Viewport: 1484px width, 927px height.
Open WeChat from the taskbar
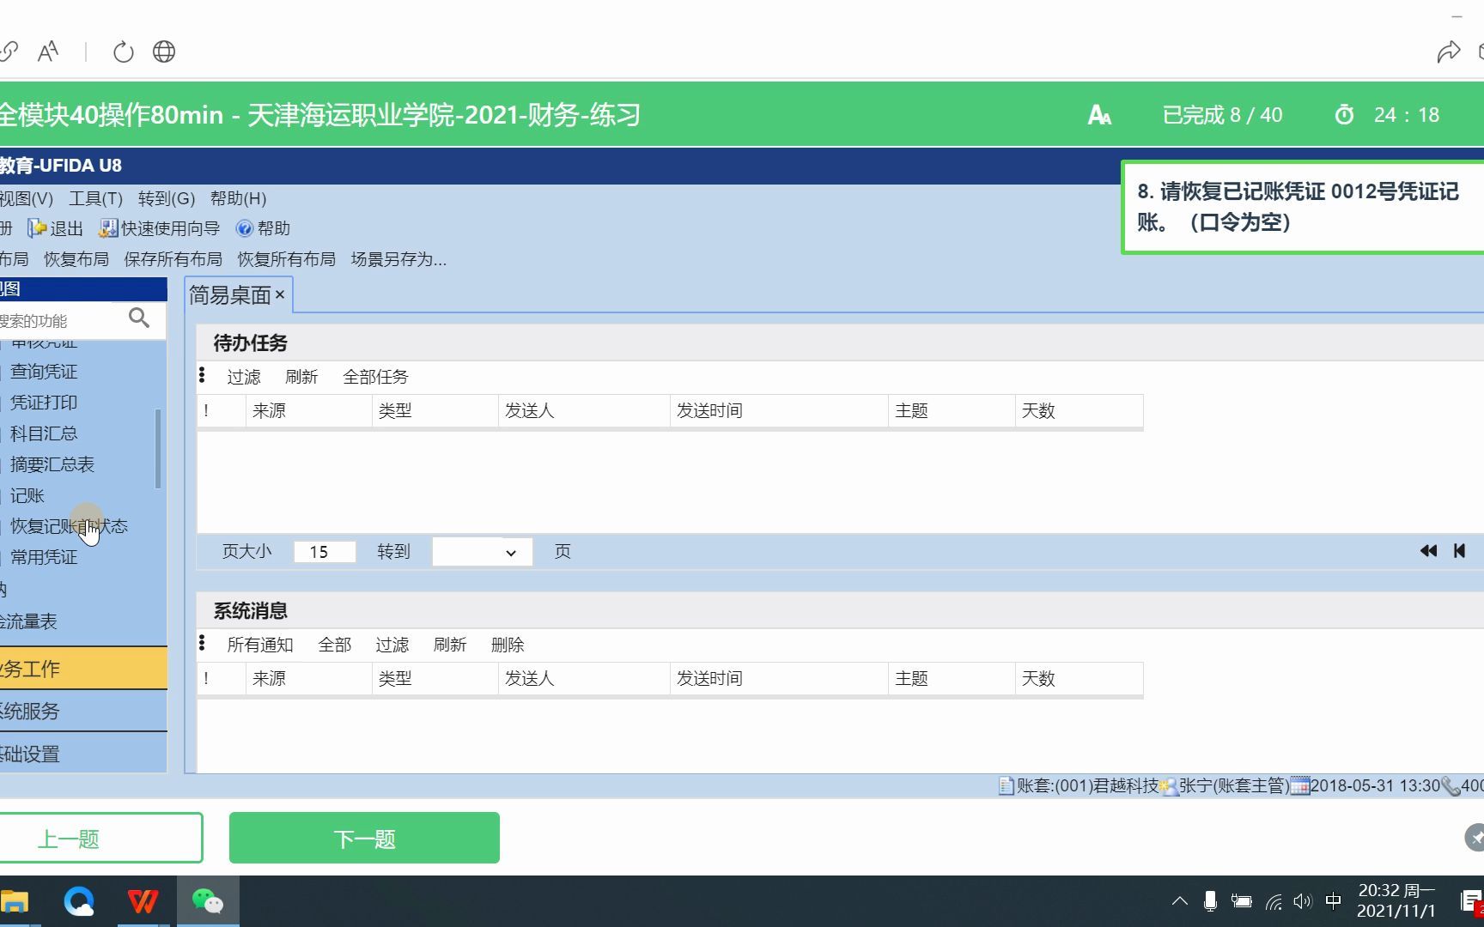[x=207, y=901]
